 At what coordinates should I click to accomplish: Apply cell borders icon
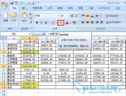(x=53, y=22)
